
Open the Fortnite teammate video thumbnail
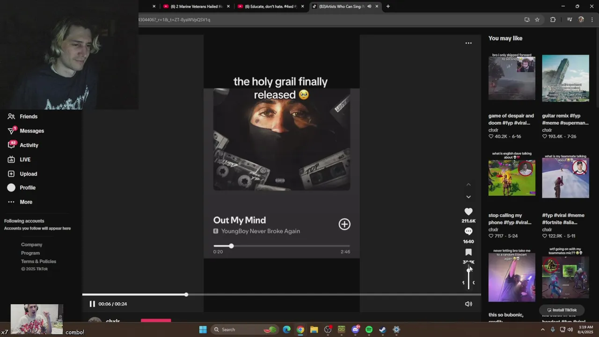pos(565,176)
